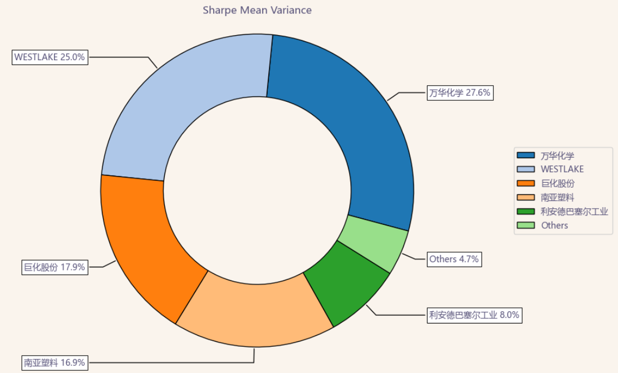Click the 'Others 4.7%' callout label
This screenshot has width=618, height=373.
pyautogui.click(x=454, y=259)
